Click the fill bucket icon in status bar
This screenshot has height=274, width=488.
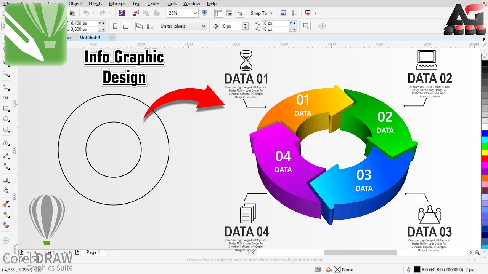329,269
